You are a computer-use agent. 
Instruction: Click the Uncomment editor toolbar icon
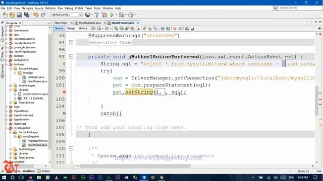click(x=192, y=29)
